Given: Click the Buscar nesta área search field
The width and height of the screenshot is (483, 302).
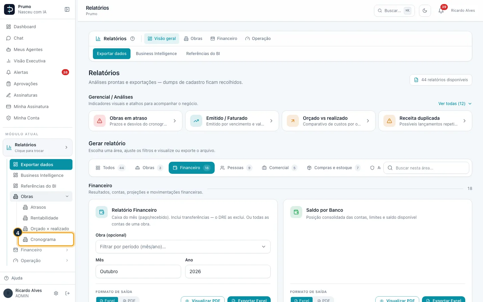Looking at the screenshot, I should (x=426, y=168).
